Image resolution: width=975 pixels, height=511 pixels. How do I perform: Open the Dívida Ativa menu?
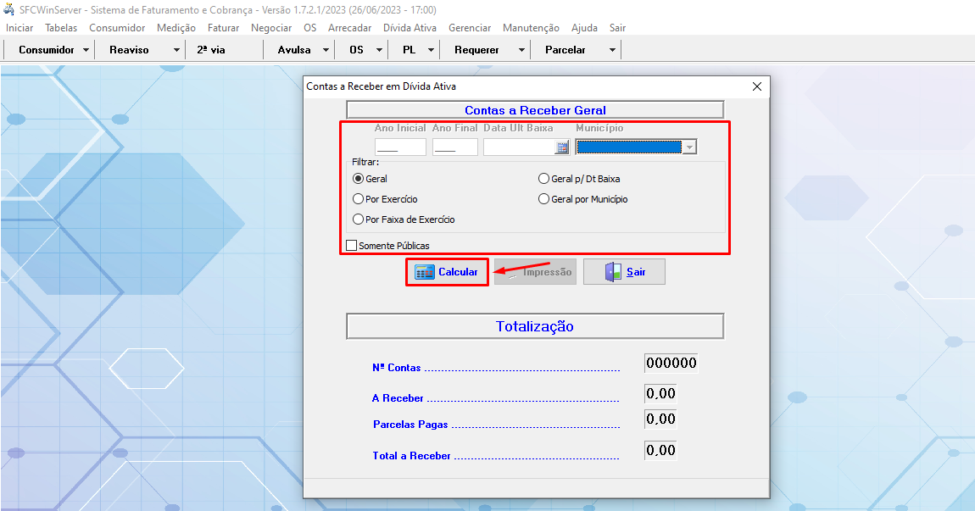pyautogui.click(x=409, y=28)
